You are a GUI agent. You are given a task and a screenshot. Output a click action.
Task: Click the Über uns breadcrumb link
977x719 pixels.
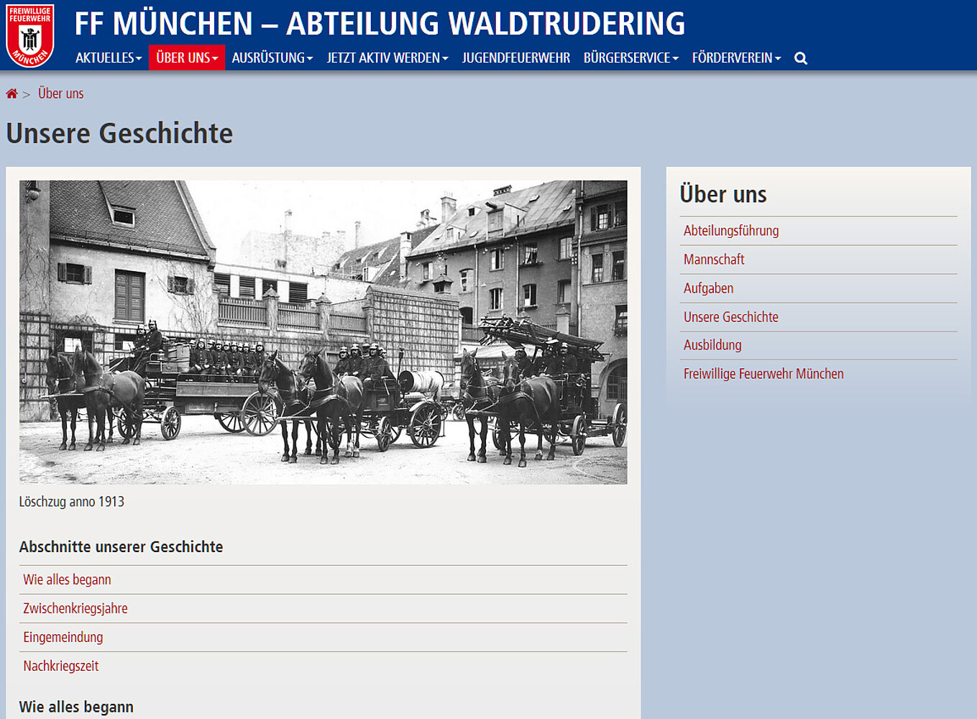click(60, 93)
